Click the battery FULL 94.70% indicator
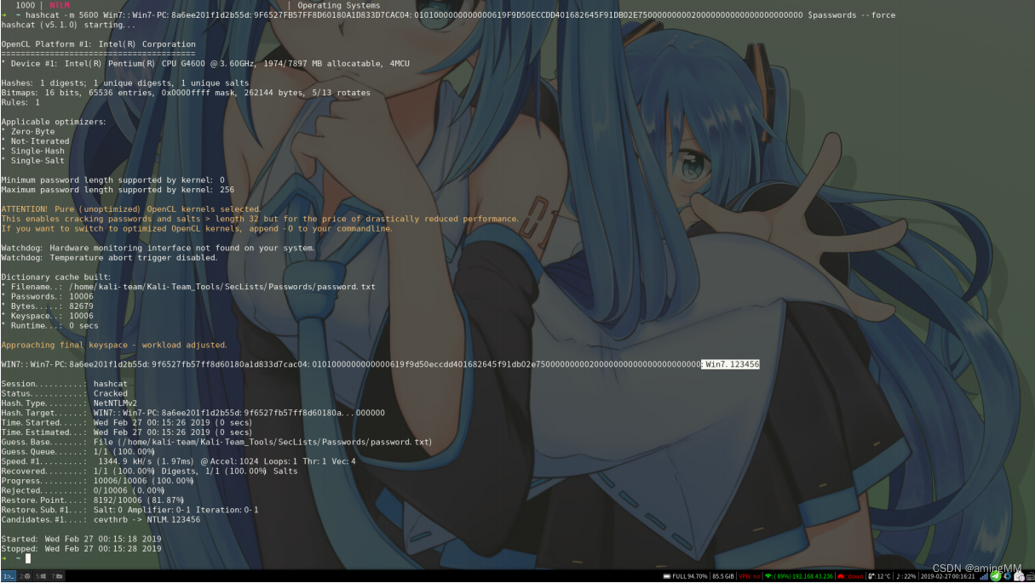 click(686, 576)
